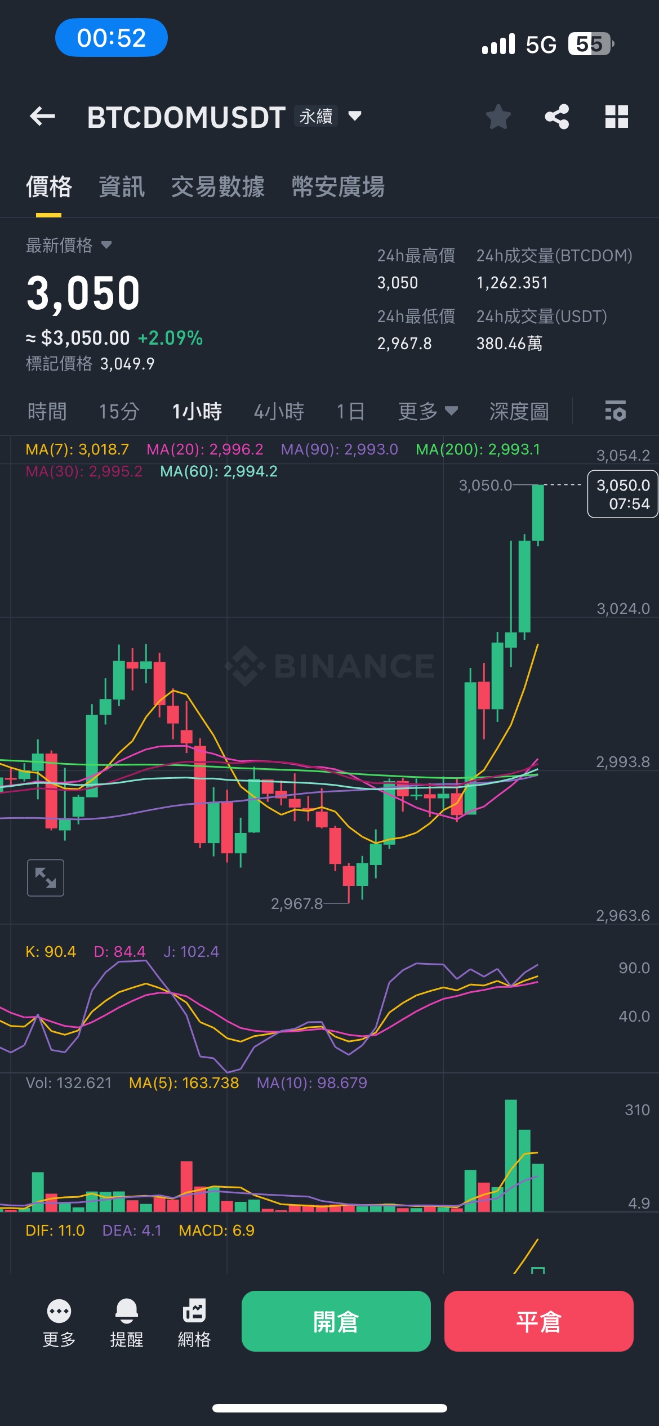659x1426 pixels.
Task: Open the 幣安廣場 tab
Action: click(x=339, y=187)
